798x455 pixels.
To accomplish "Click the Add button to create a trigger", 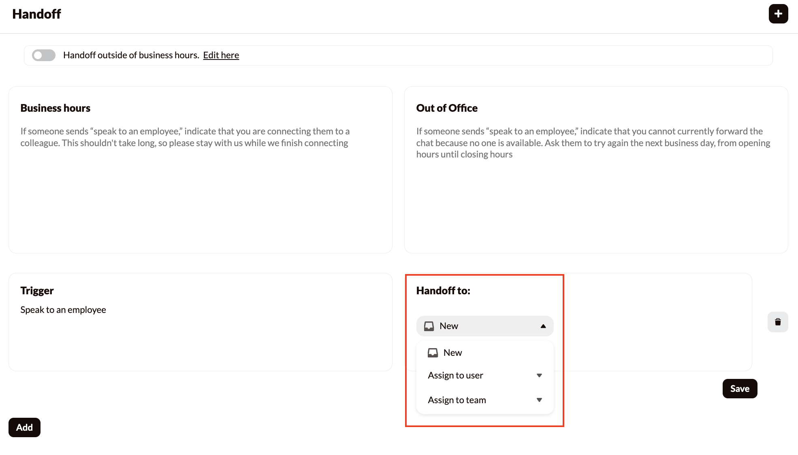I will coord(24,427).
